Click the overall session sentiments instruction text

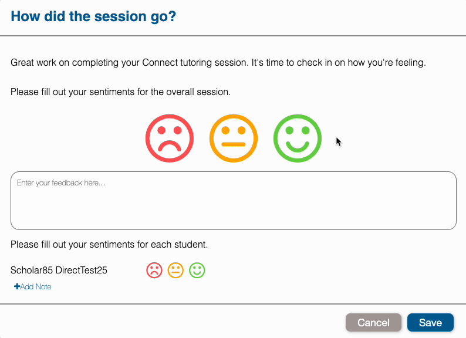[x=120, y=92]
